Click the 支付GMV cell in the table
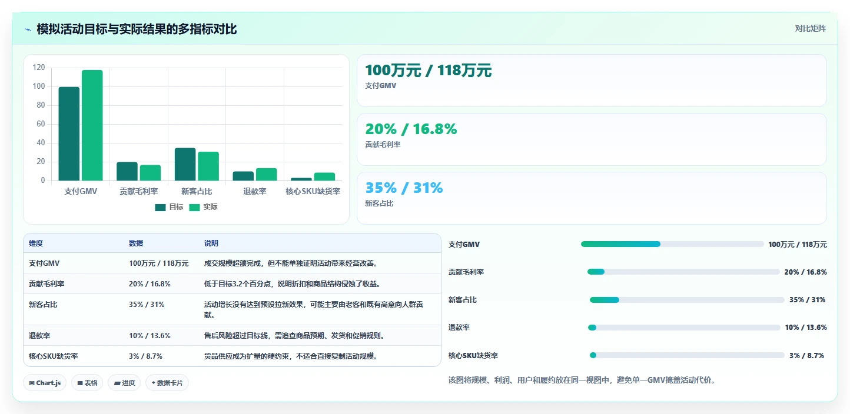Screen dimensions: 850x414 tap(74, 263)
